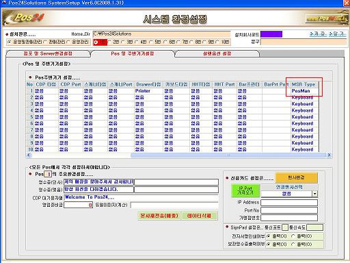This screenshot has width=350, height=263.
Task: Select 출력(O) for 보관영수증출력여부
Action: coord(293,245)
